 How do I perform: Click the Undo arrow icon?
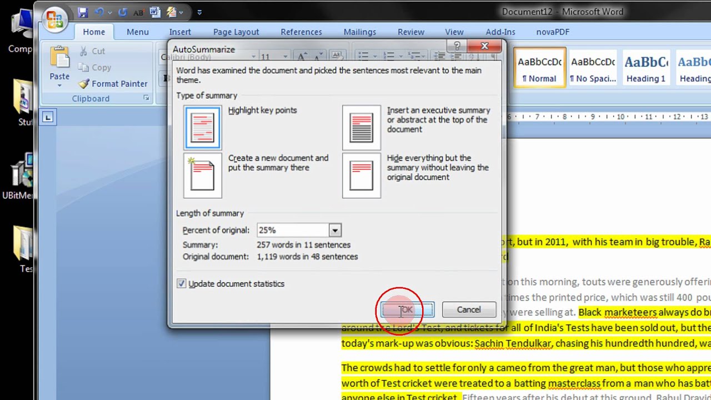(99, 12)
